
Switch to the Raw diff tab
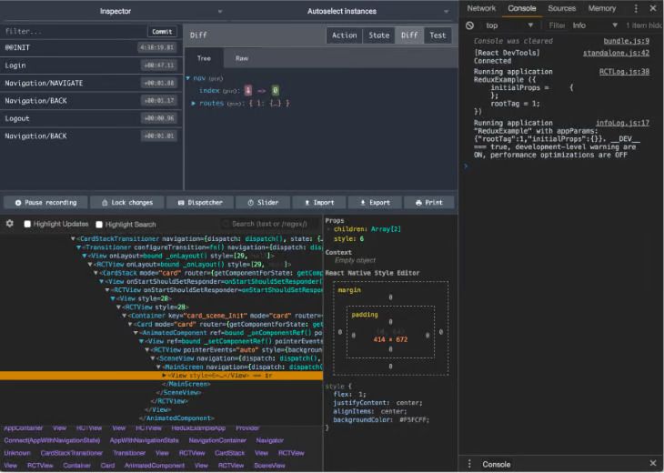242,58
